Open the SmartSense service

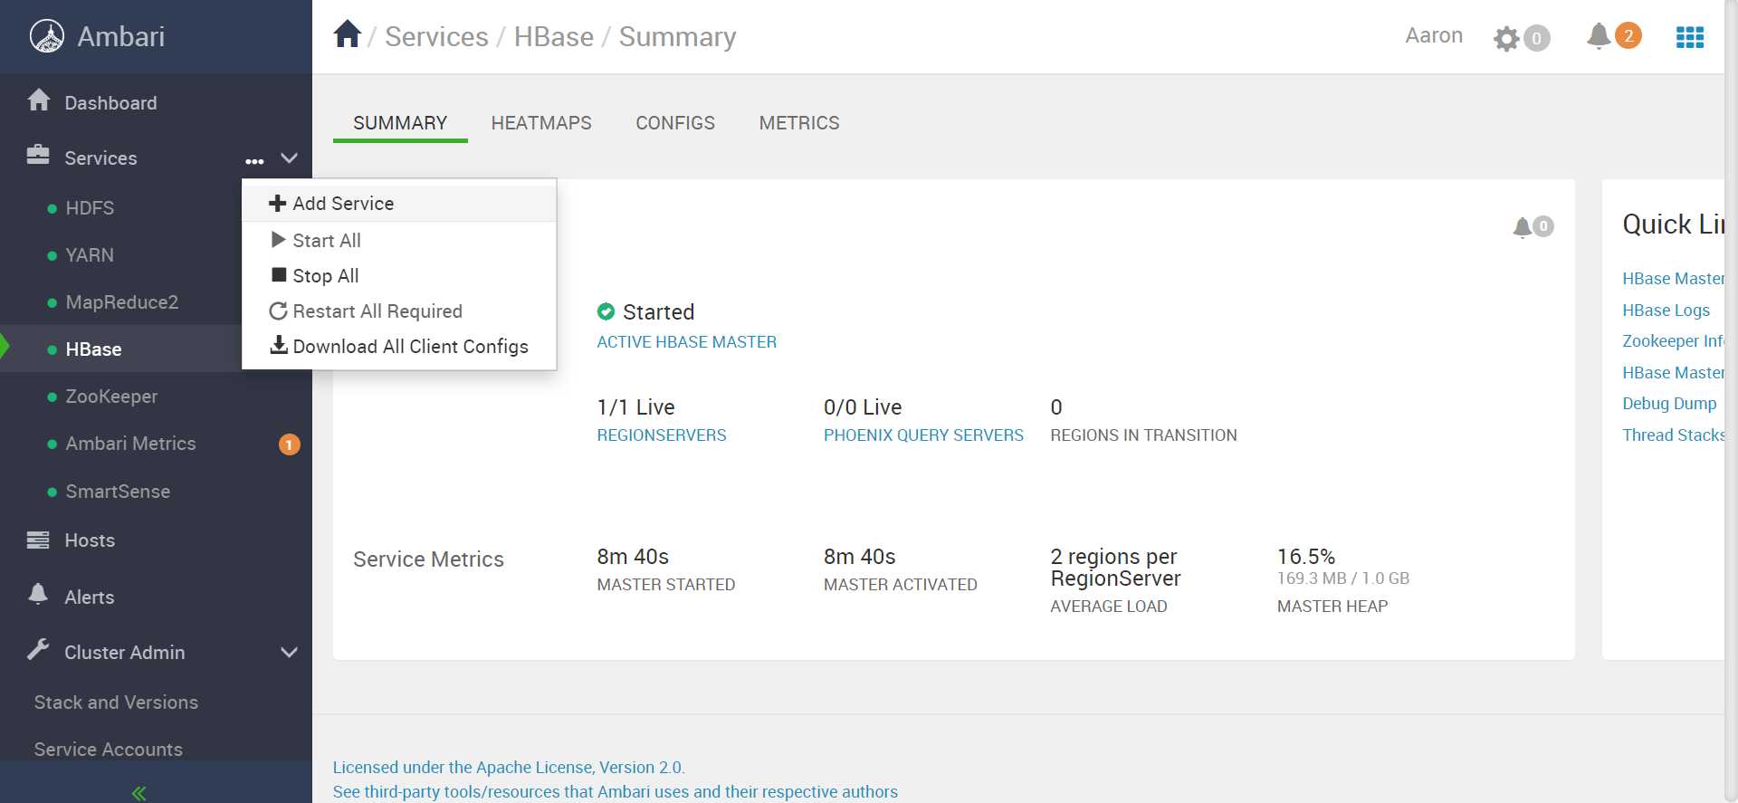pyautogui.click(x=118, y=492)
